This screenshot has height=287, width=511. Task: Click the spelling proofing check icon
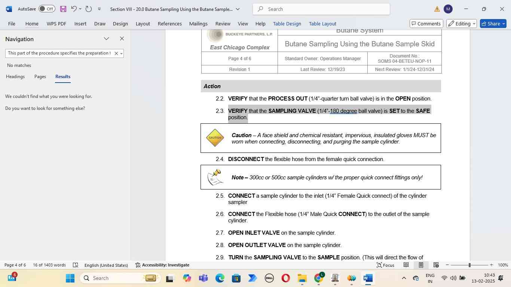click(x=75, y=265)
